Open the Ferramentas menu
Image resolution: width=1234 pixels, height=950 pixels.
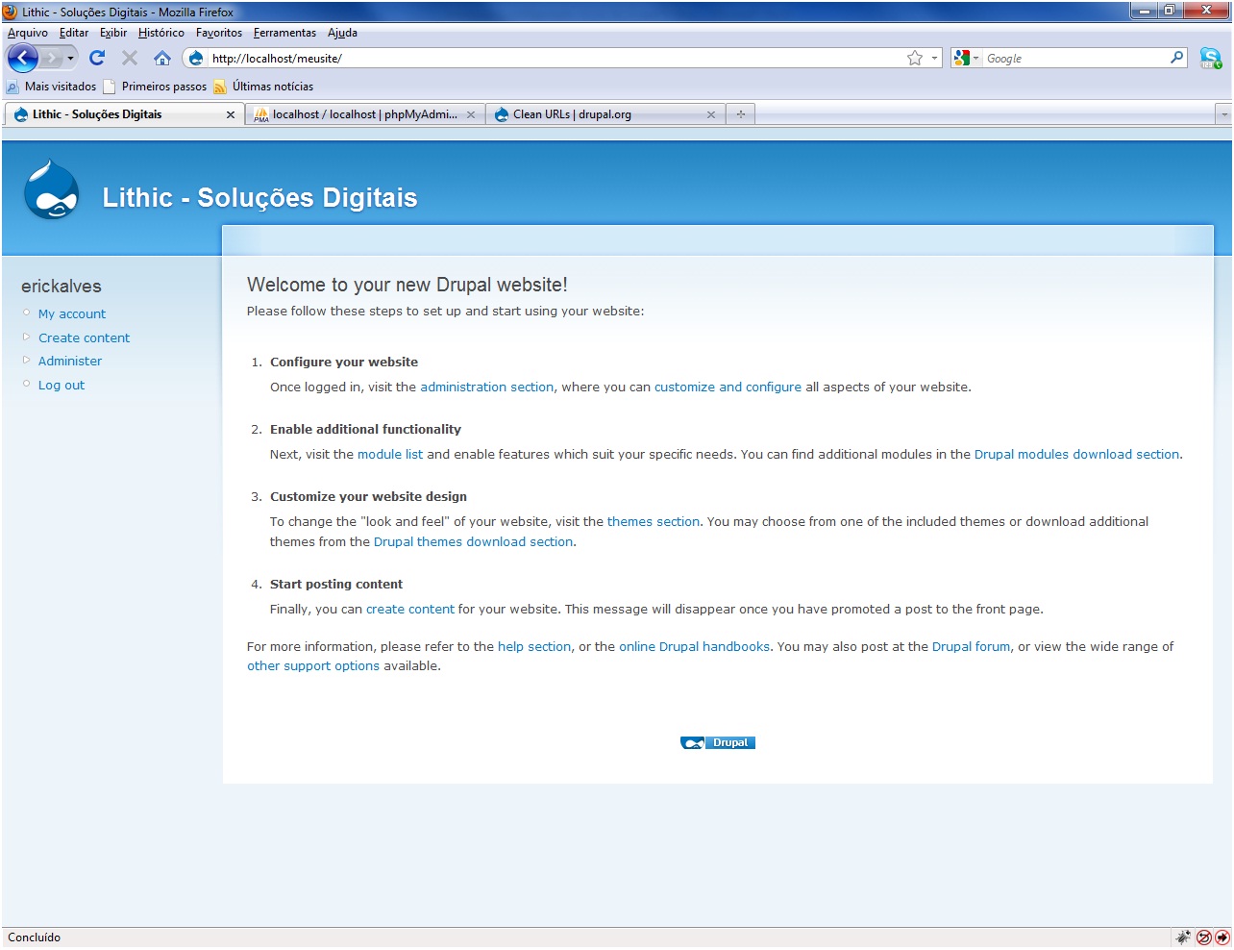click(284, 33)
